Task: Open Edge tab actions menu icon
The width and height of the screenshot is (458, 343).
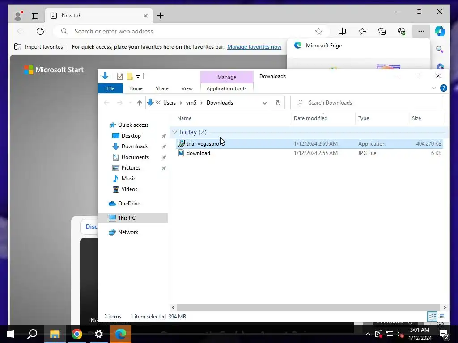Action: pos(35,16)
